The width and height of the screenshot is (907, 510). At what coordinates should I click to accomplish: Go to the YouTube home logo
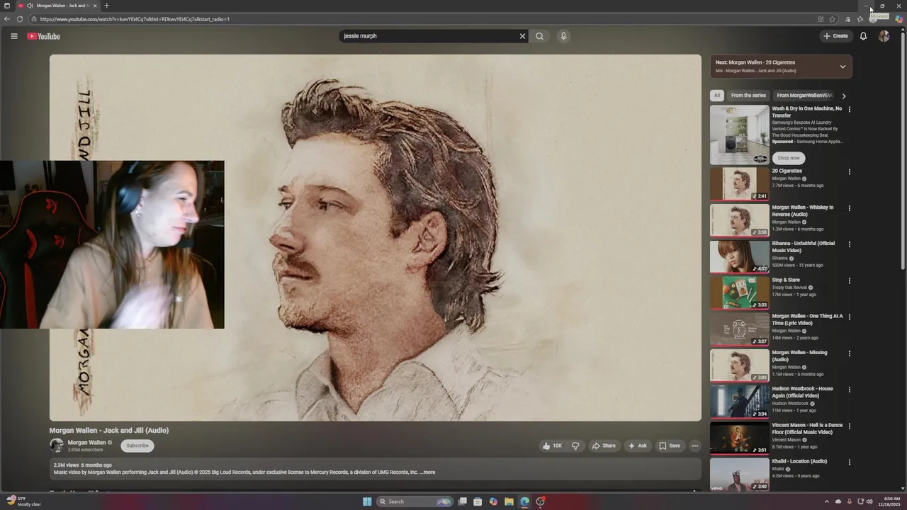(43, 36)
